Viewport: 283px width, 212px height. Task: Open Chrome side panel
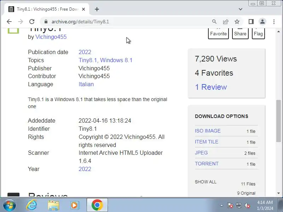(x=251, y=22)
